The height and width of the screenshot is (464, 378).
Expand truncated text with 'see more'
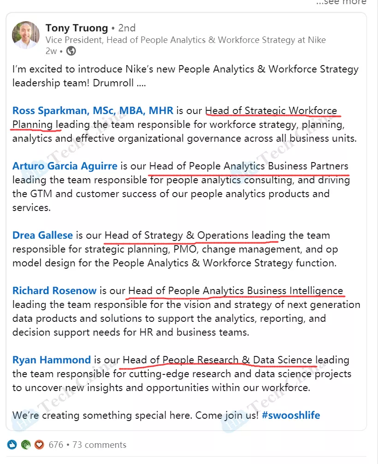[x=341, y=3]
